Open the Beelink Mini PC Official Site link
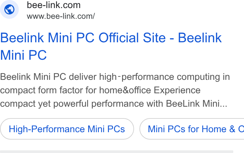244x153 pixels. [x=111, y=46]
